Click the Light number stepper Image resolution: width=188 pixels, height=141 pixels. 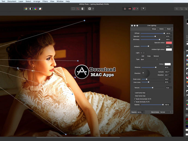(144, 53)
